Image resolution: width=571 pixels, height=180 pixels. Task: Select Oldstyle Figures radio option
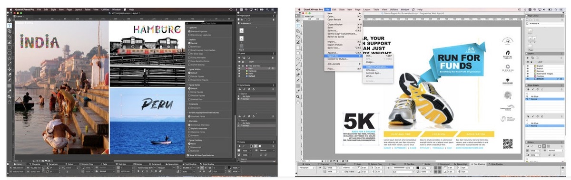click(189, 95)
